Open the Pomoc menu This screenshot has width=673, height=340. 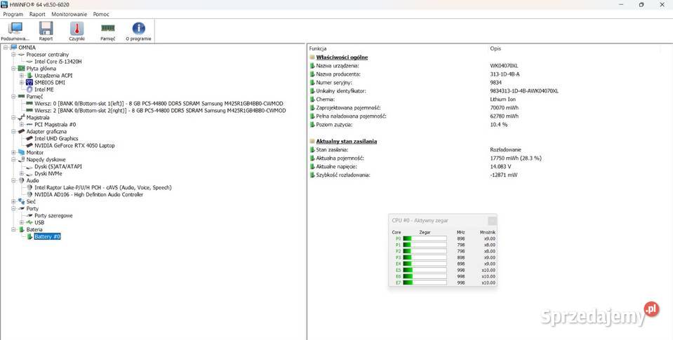coord(101,14)
